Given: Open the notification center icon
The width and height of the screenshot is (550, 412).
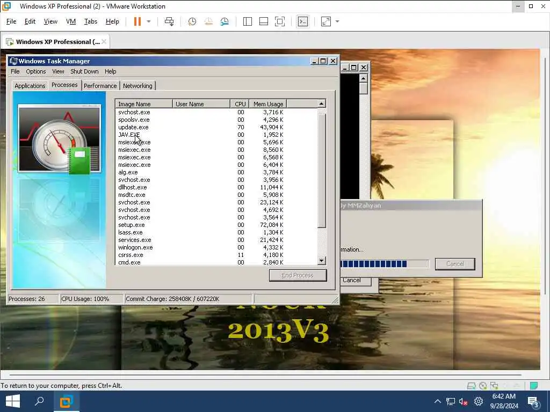Looking at the screenshot, I should [533, 402].
